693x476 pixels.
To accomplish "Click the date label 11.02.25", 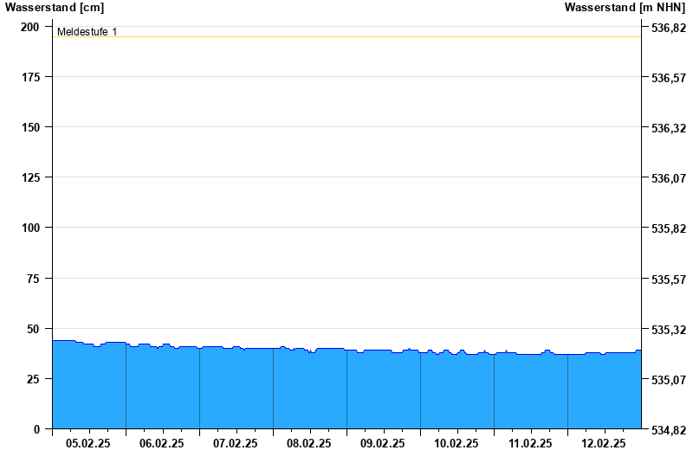I will point(530,444).
